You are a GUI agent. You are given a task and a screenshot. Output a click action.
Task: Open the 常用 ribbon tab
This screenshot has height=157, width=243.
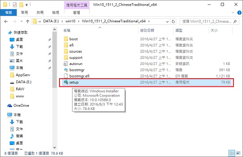coord(24,13)
